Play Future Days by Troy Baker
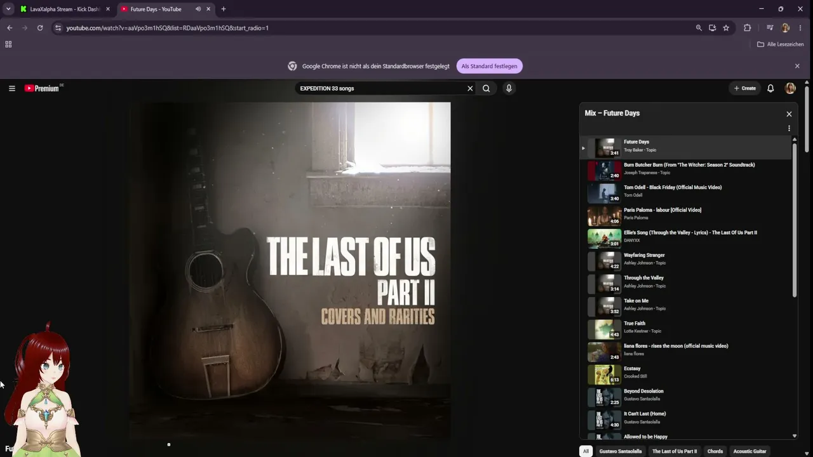The height and width of the screenshot is (457, 813). (x=686, y=147)
